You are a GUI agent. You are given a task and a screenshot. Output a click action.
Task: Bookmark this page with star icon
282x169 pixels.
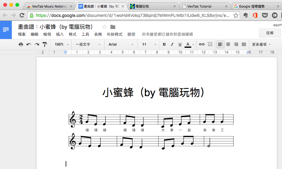[x=236, y=15]
